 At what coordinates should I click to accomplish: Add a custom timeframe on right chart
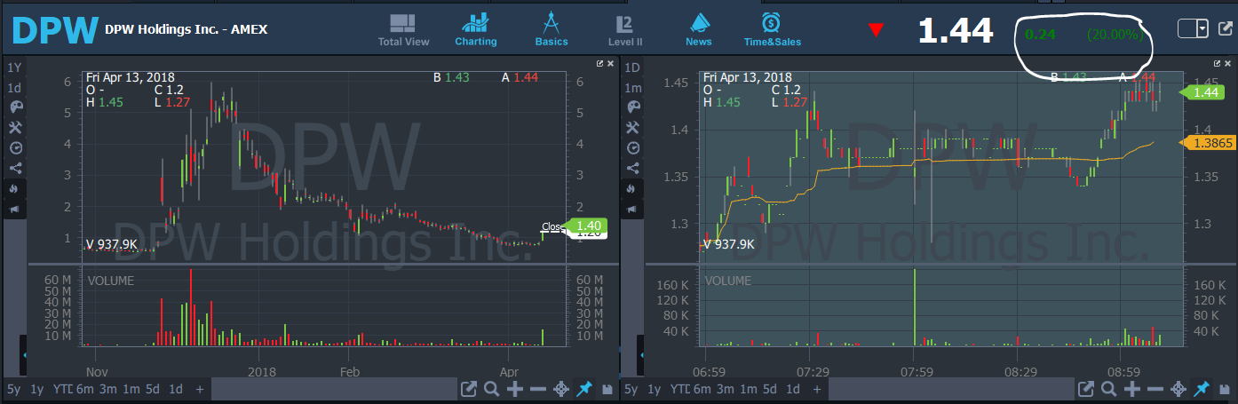click(818, 389)
